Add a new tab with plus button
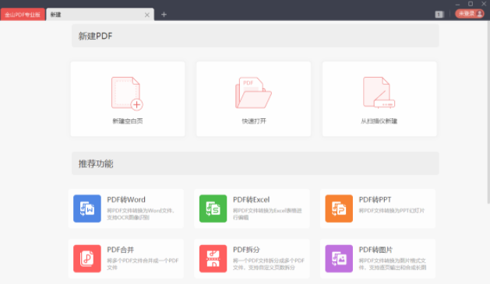This screenshot has width=490, height=284. pyautogui.click(x=164, y=14)
